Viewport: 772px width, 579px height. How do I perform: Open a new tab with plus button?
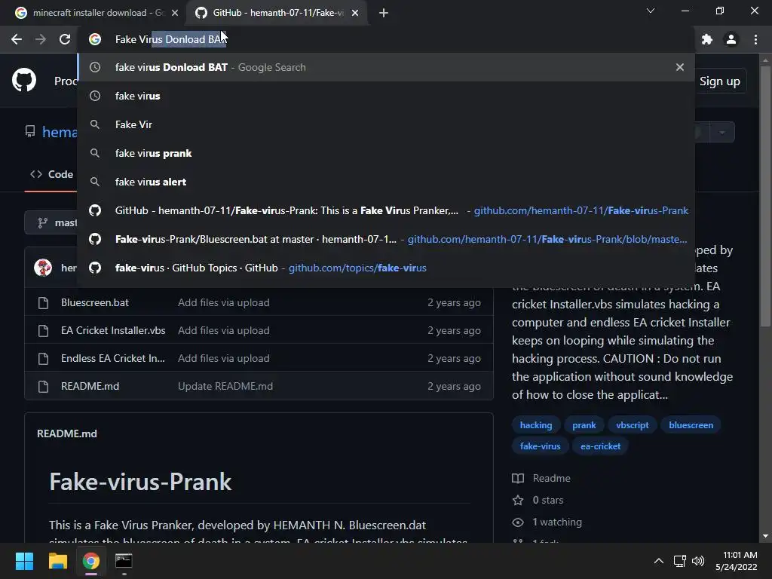384,13
